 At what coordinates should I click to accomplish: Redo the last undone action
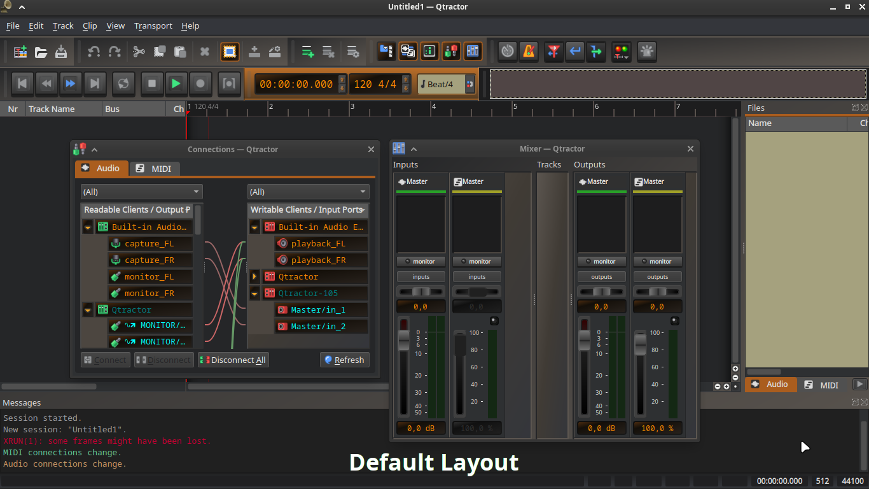click(115, 52)
